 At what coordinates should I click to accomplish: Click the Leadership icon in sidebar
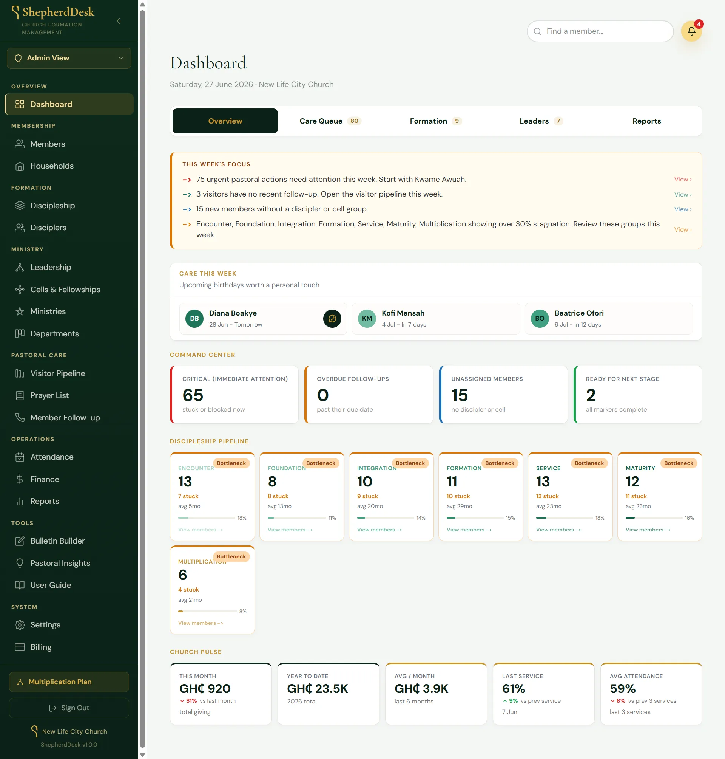pos(20,267)
